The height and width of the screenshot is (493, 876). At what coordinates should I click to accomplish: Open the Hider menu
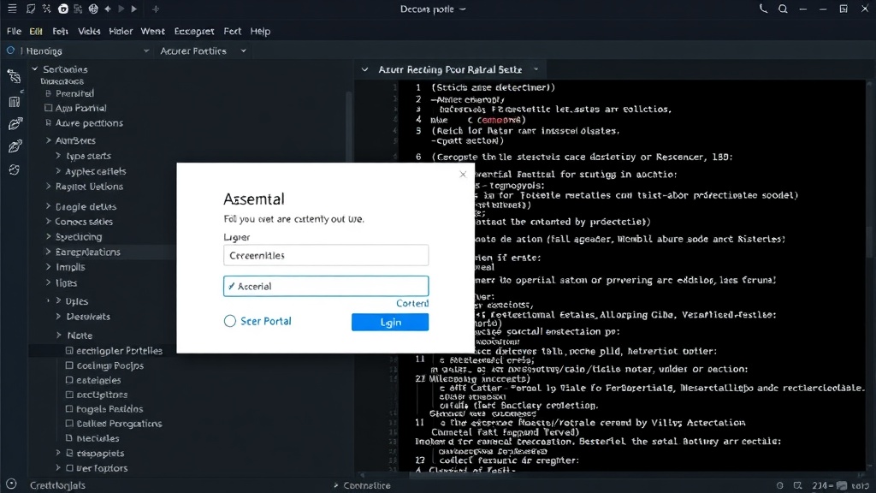pos(121,32)
